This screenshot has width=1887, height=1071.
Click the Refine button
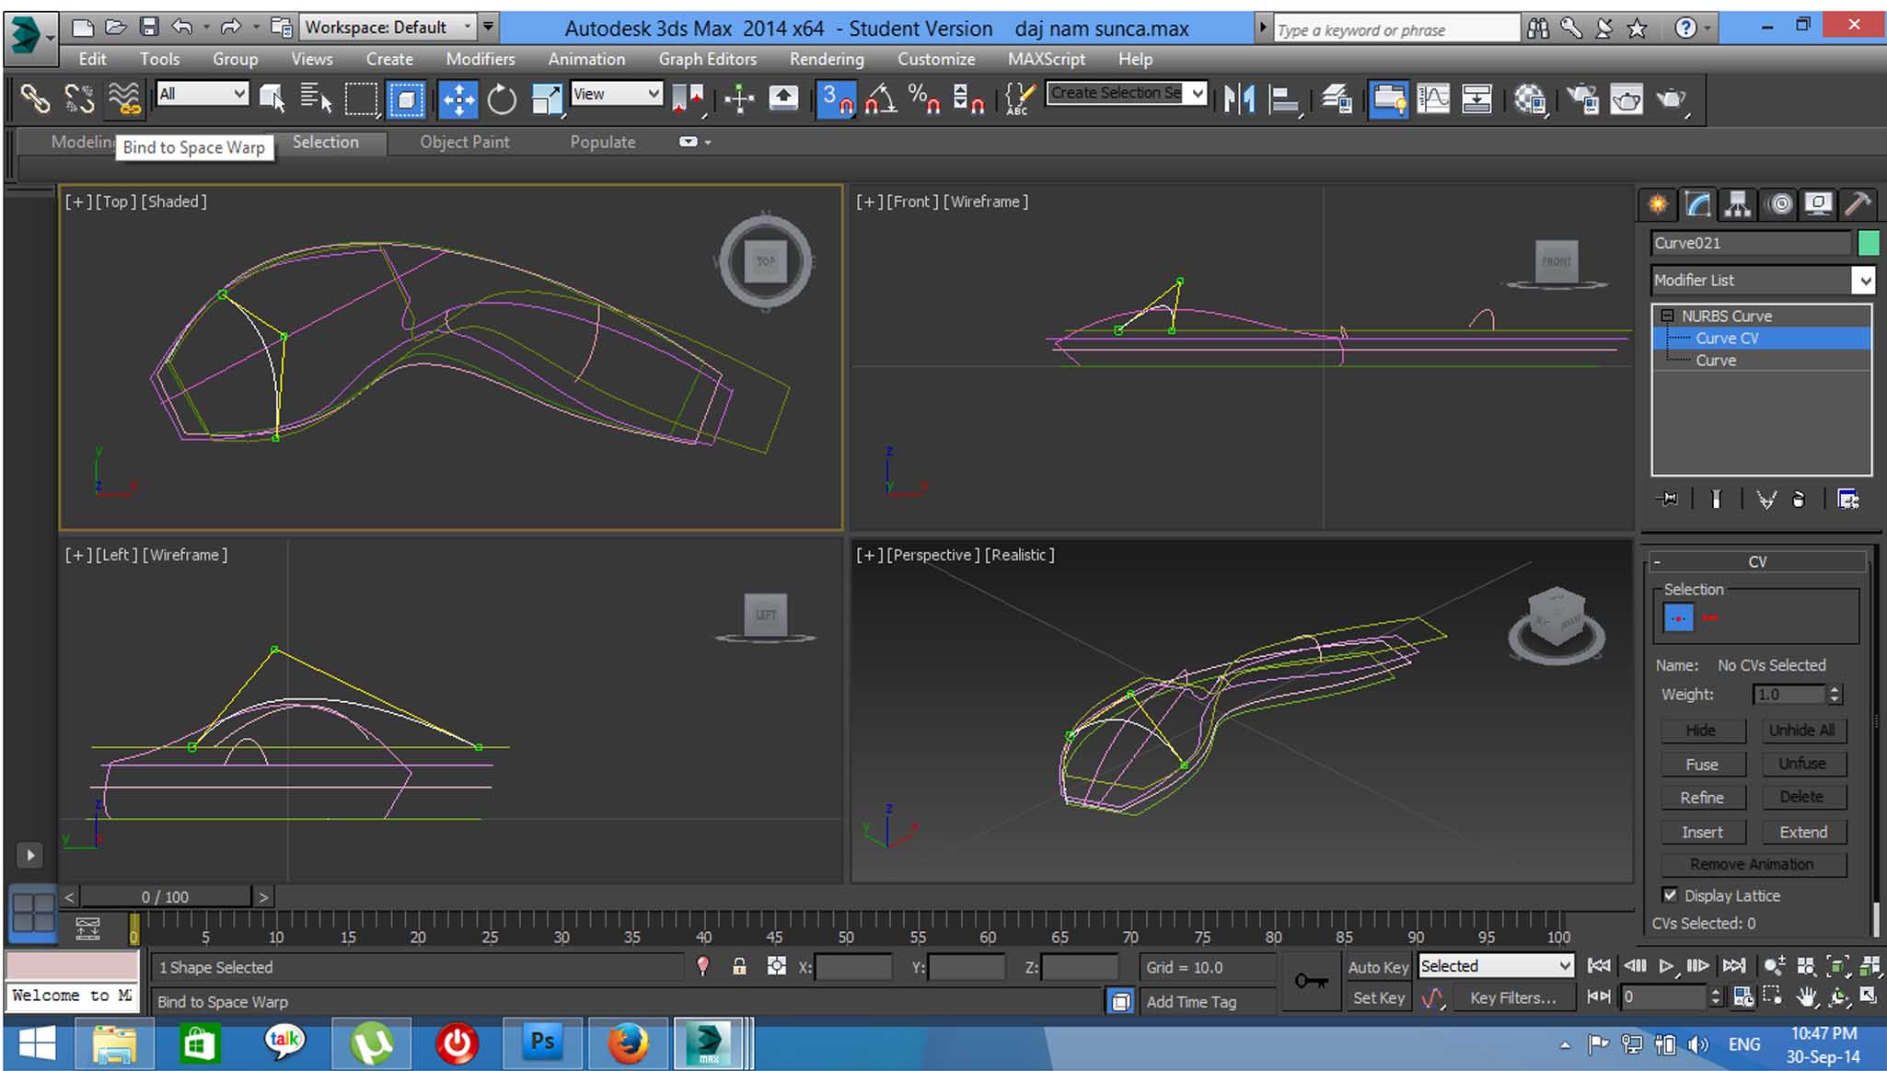(1702, 798)
